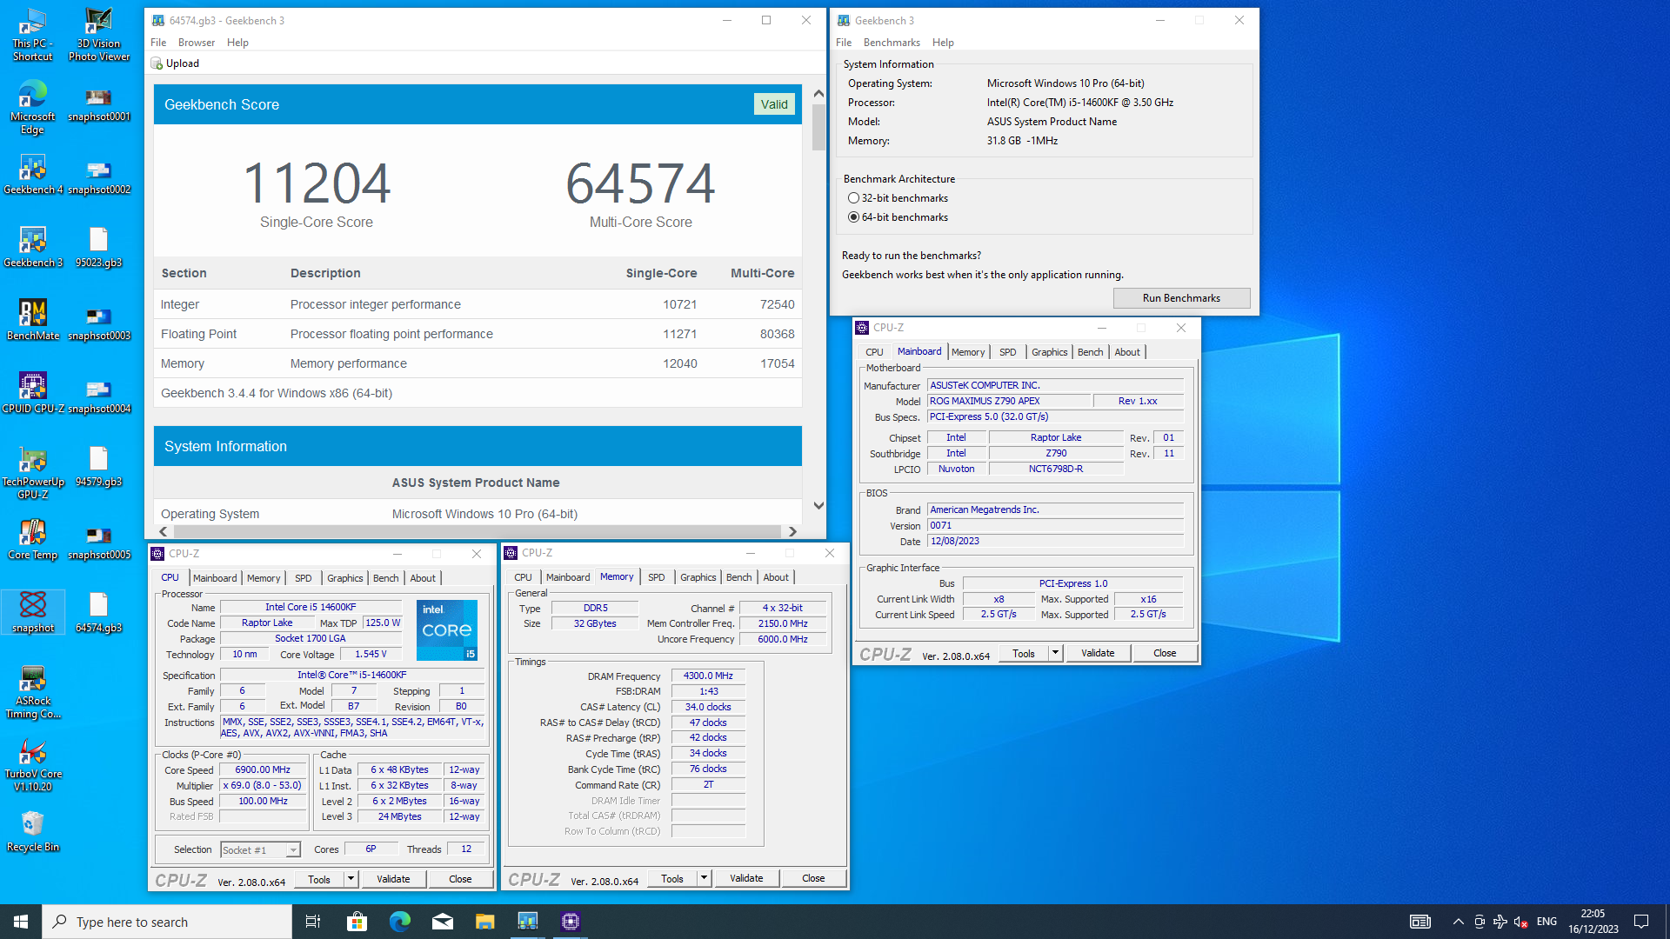
Task: Open 64574.gb3 file on desktop
Action: [98, 612]
